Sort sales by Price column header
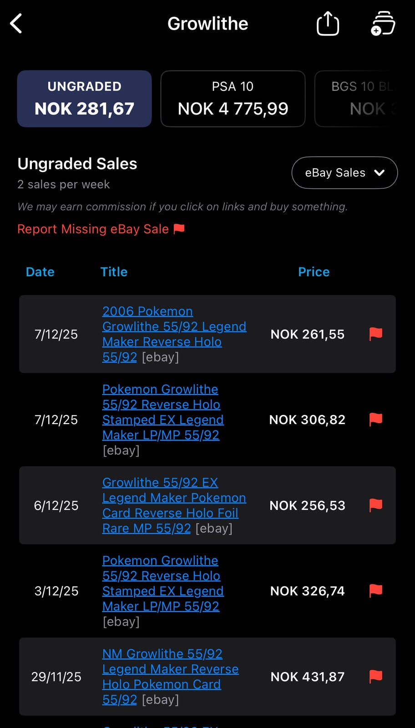This screenshot has width=415, height=728. pos(314,272)
